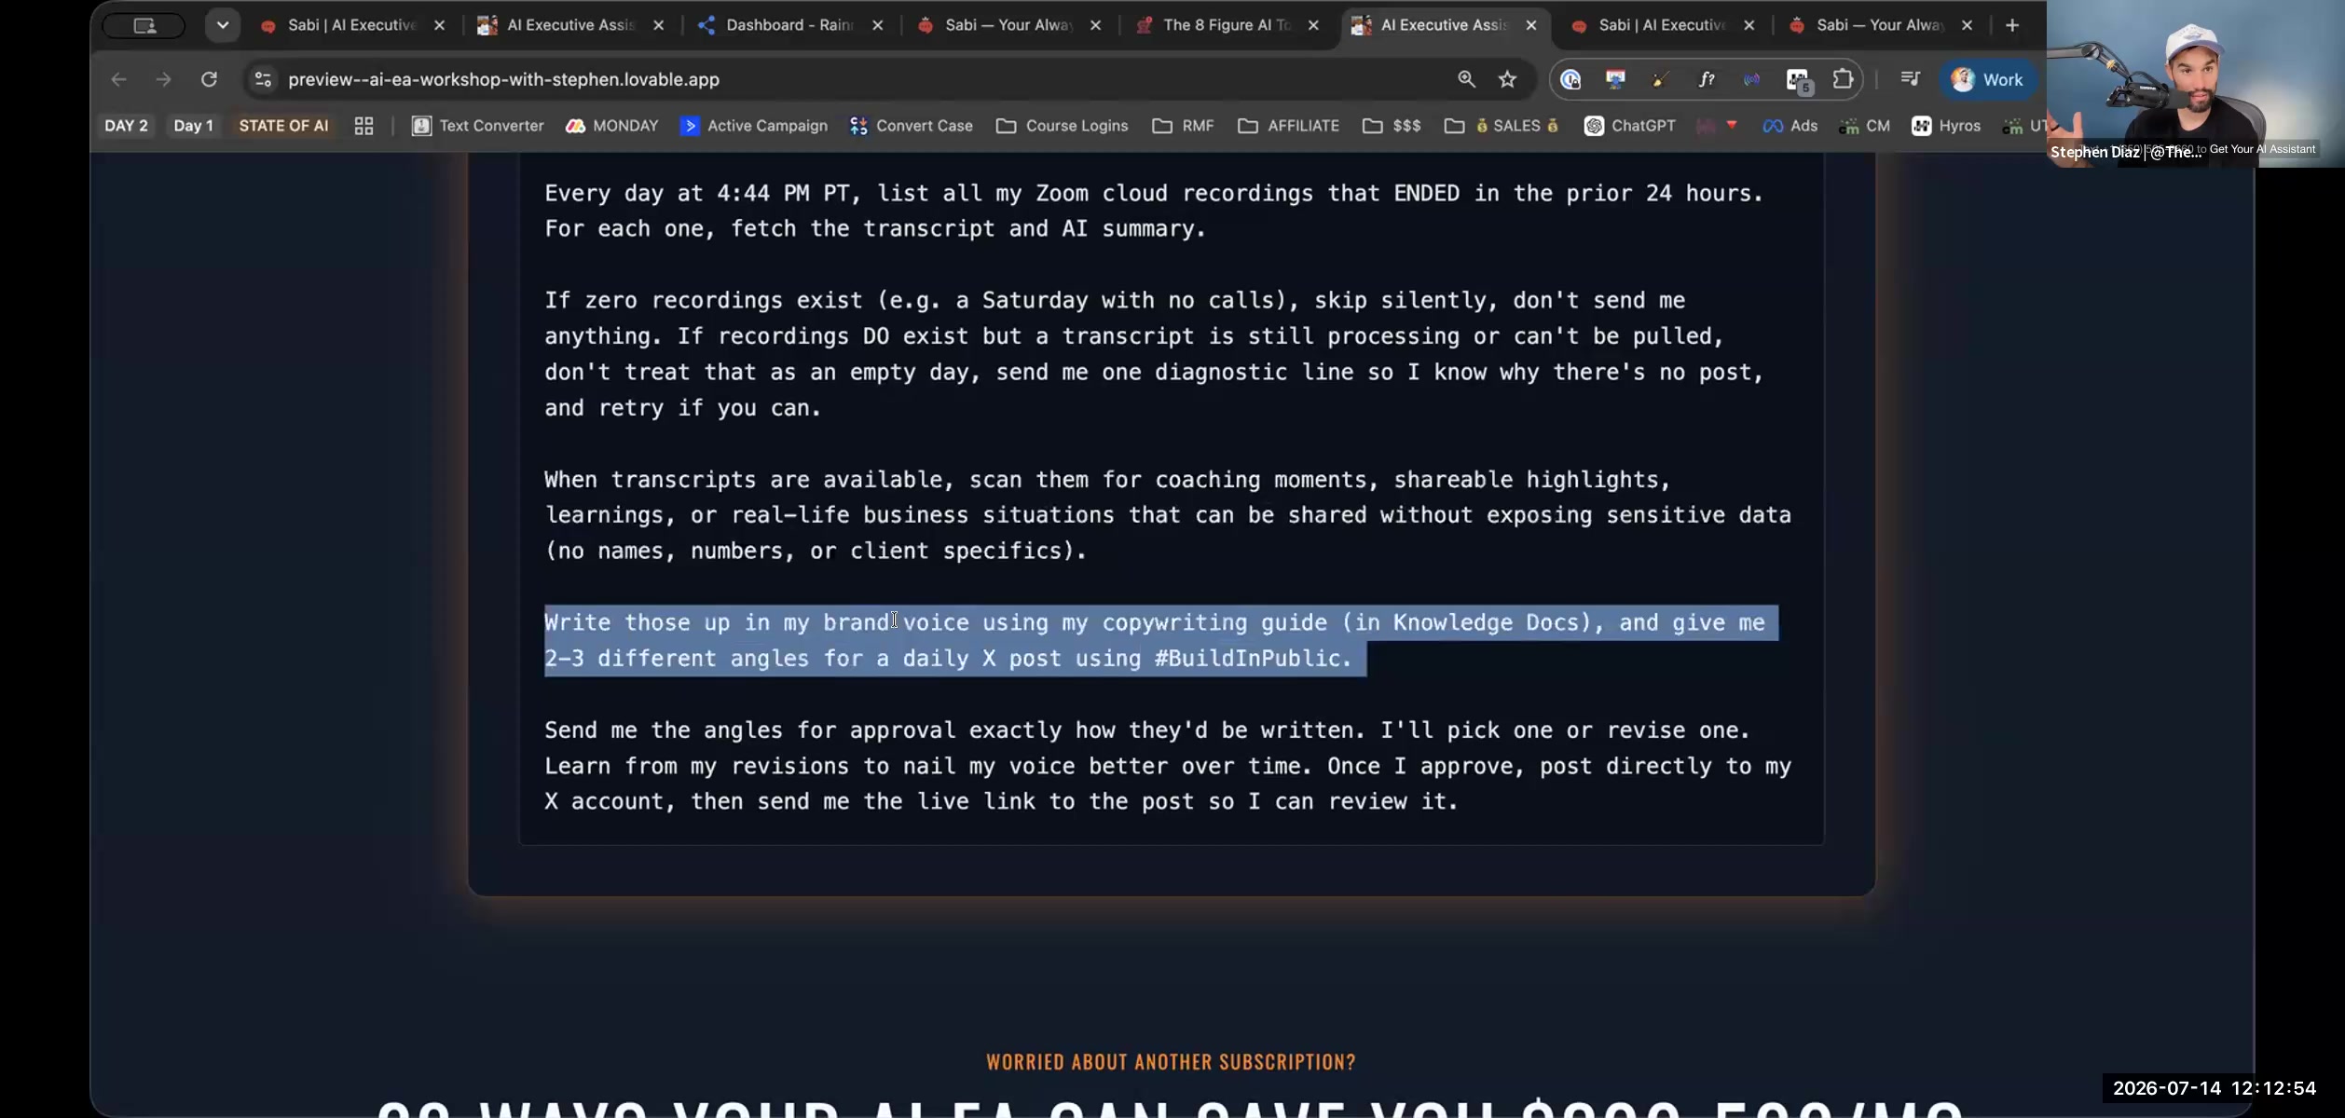
Task: Click the text 'and retry if you can.'
Action: click(683, 408)
